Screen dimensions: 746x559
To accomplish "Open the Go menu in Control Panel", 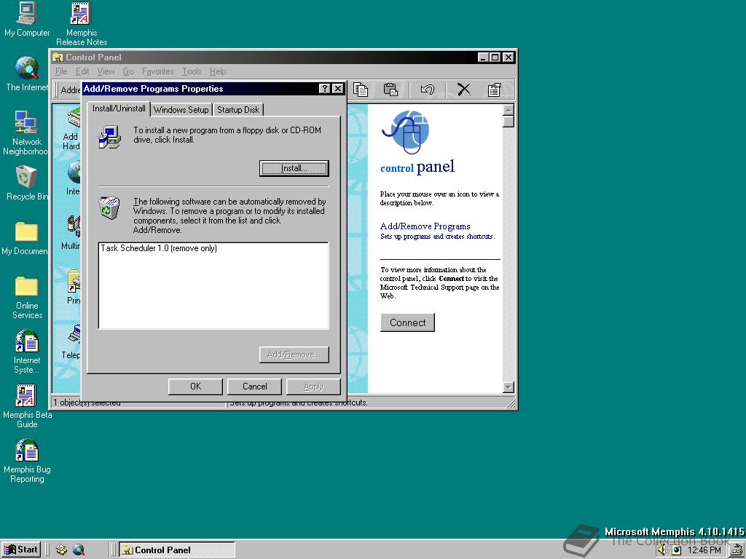I will 128,71.
